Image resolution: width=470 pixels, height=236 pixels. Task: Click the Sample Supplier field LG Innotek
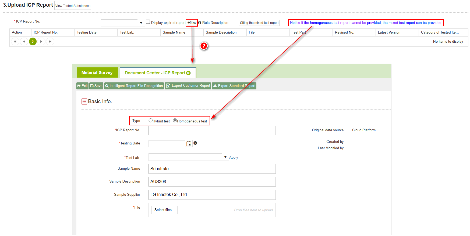point(212,195)
